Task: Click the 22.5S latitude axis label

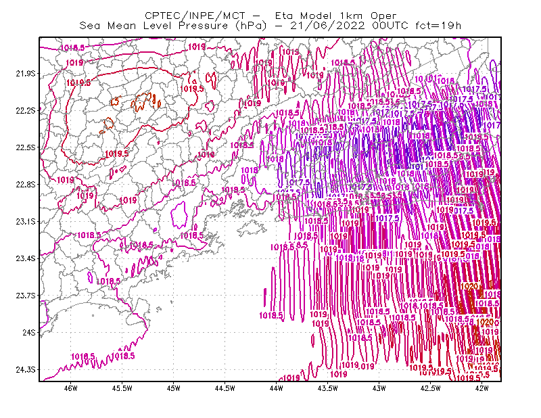Action: [x=26, y=147]
